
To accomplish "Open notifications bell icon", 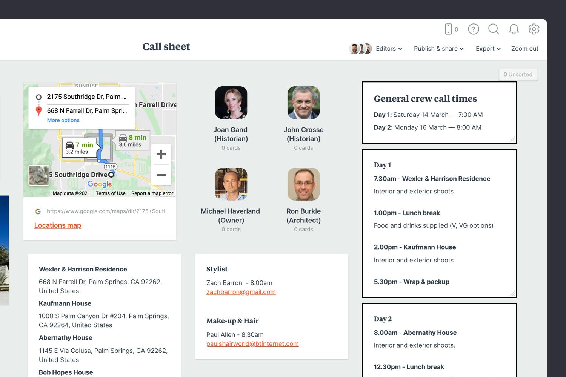I will (x=514, y=29).
